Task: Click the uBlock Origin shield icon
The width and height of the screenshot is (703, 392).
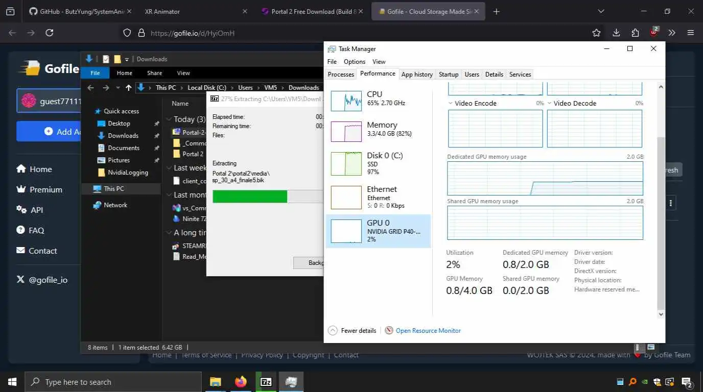Action: (x=654, y=32)
